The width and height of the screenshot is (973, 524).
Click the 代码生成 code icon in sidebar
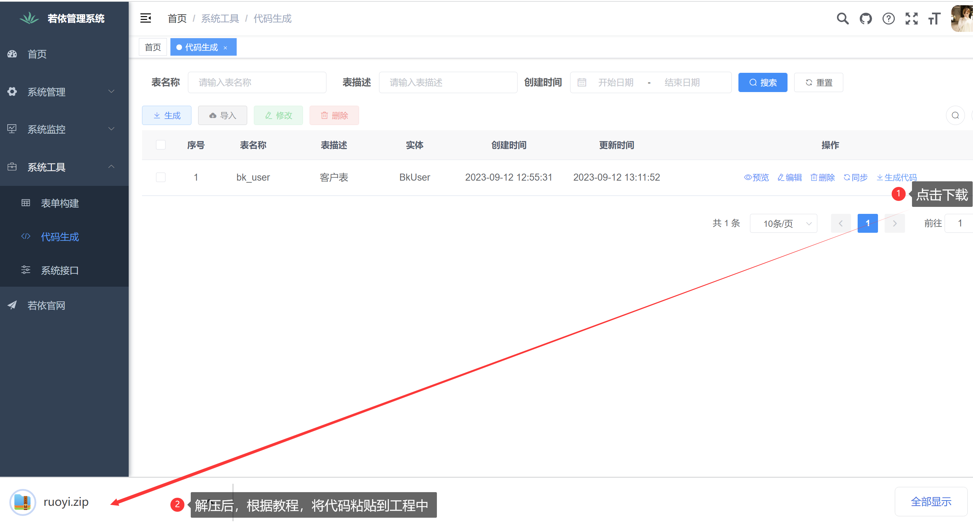pyautogui.click(x=26, y=236)
